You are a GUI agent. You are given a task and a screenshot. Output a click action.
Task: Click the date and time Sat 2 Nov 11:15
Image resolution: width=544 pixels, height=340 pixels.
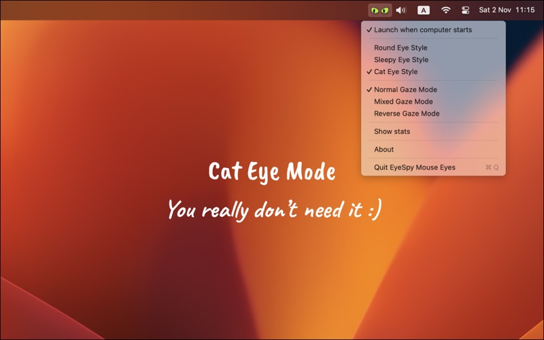coord(507,10)
